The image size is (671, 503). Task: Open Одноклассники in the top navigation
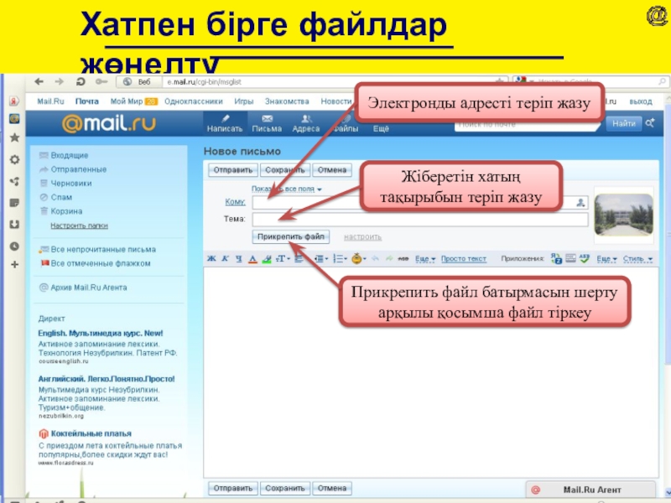click(194, 101)
